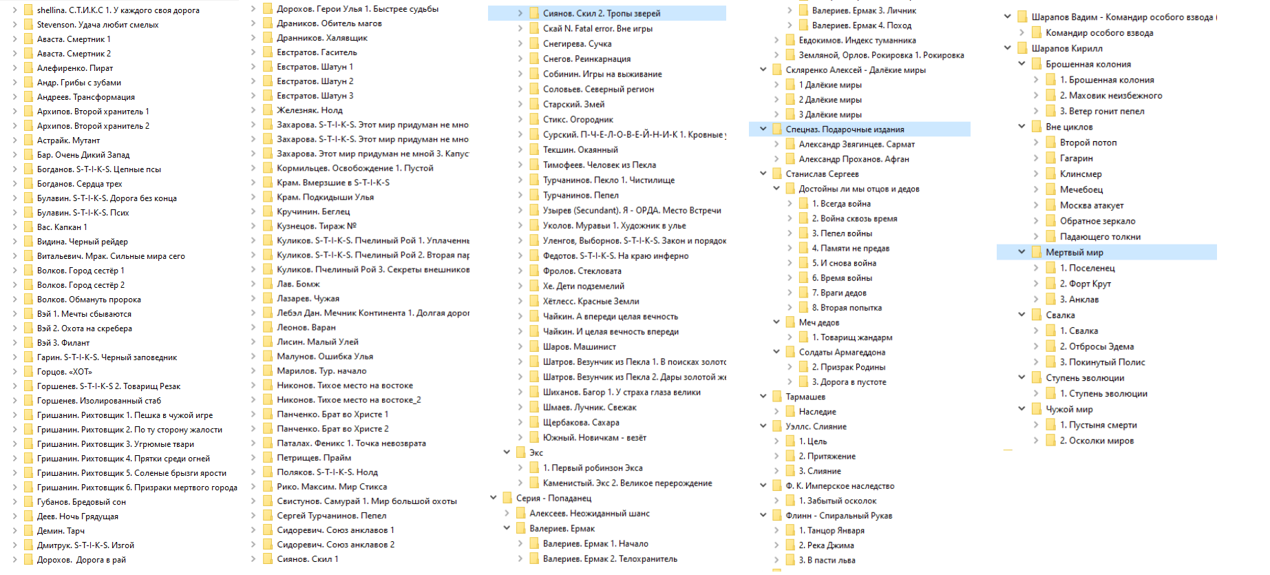1270x575 pixels.
Task: Select Волков. Обмануть пророка
Action: (89, 300)
